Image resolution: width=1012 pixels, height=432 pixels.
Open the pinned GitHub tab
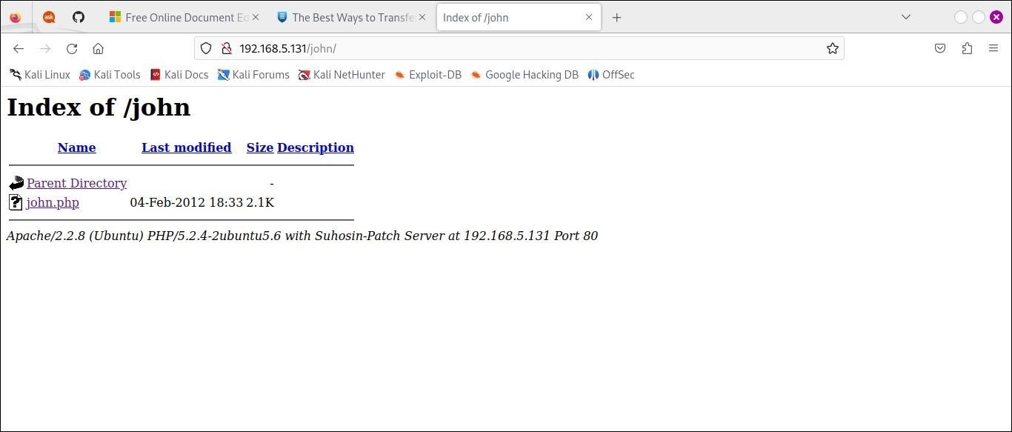tap(79, 17)
